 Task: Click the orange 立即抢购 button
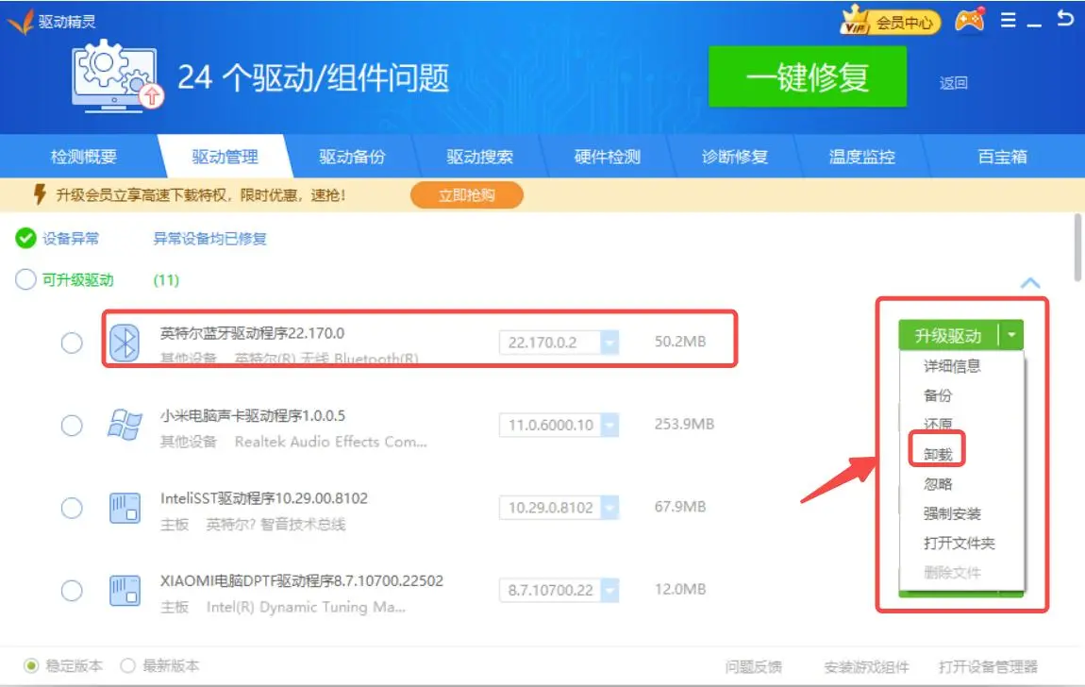coord(466,195)
